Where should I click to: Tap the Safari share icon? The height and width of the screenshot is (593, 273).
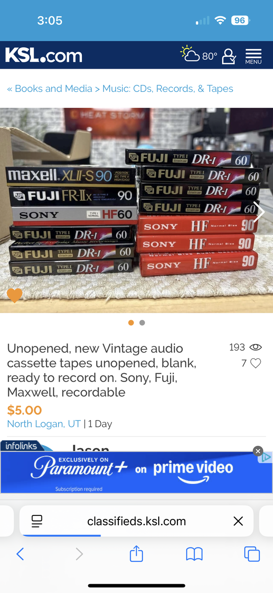click(x=136, y=553)
